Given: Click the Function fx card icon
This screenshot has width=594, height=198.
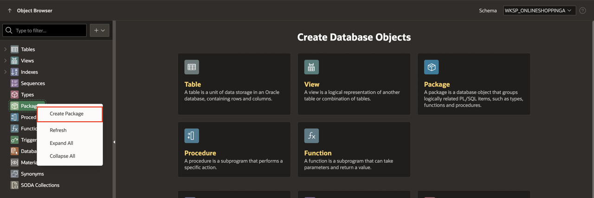Looking at the screenshot, I should tap(311, 136).
